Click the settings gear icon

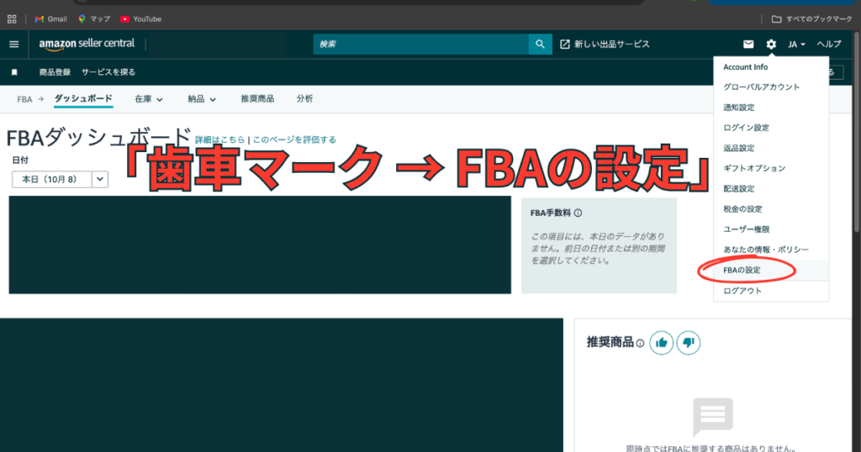(x=771, y=45)
